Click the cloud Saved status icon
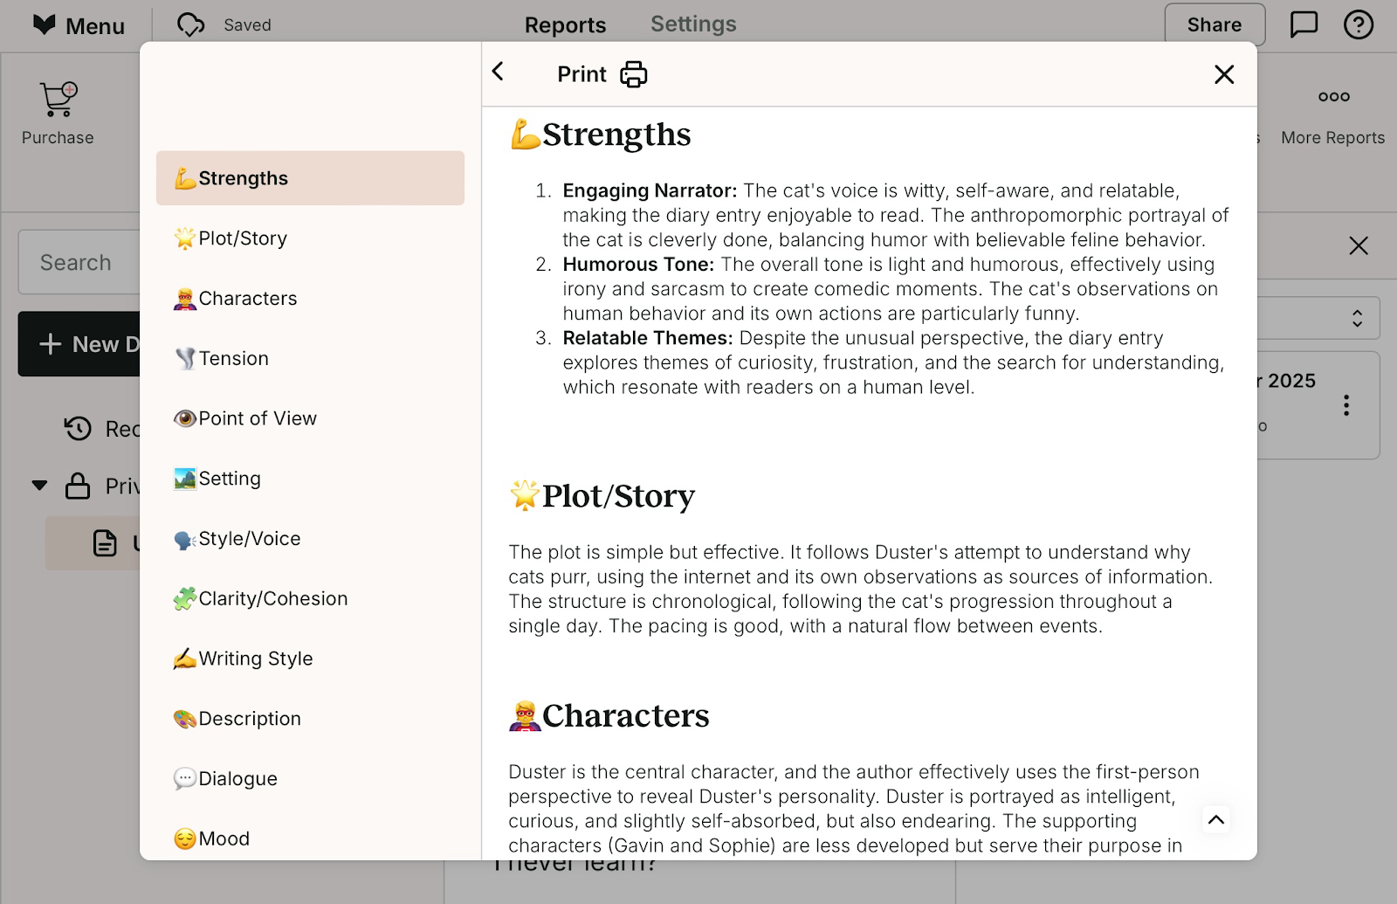The width and height of the screenshot is (1397, 904). tap(190, 24)
